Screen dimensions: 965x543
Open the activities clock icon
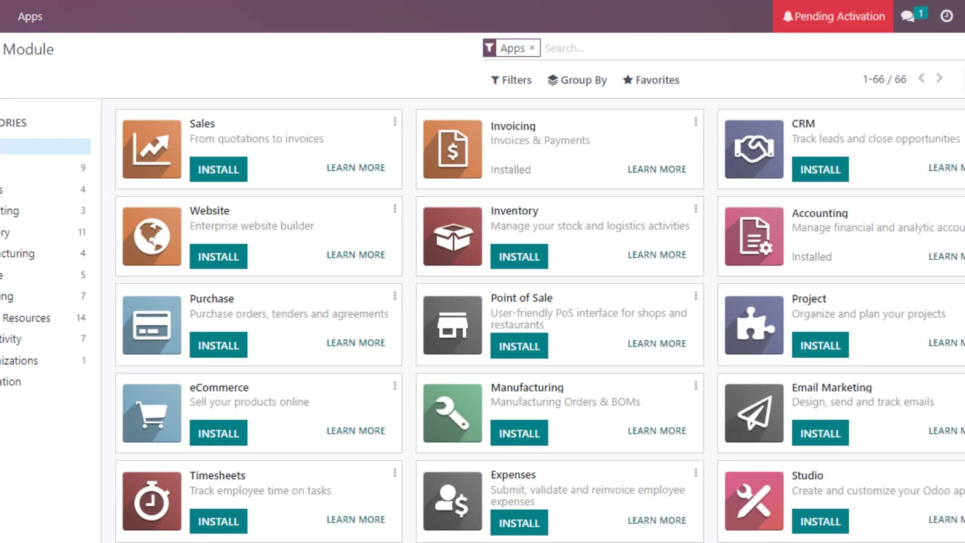(x=946, y=16)
